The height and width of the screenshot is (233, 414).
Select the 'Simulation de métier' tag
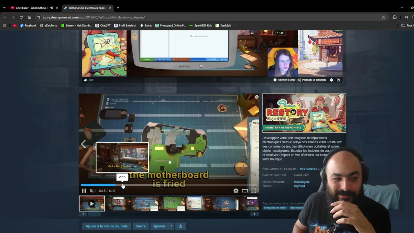click(275, 208)
